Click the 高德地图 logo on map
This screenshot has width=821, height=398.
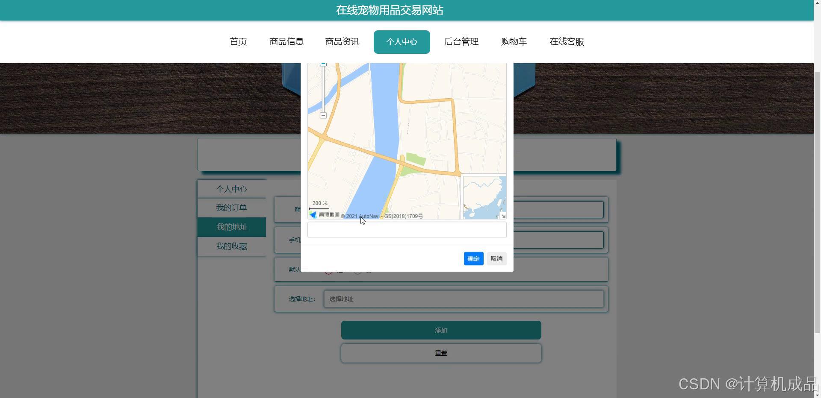(x=325, y=214)
